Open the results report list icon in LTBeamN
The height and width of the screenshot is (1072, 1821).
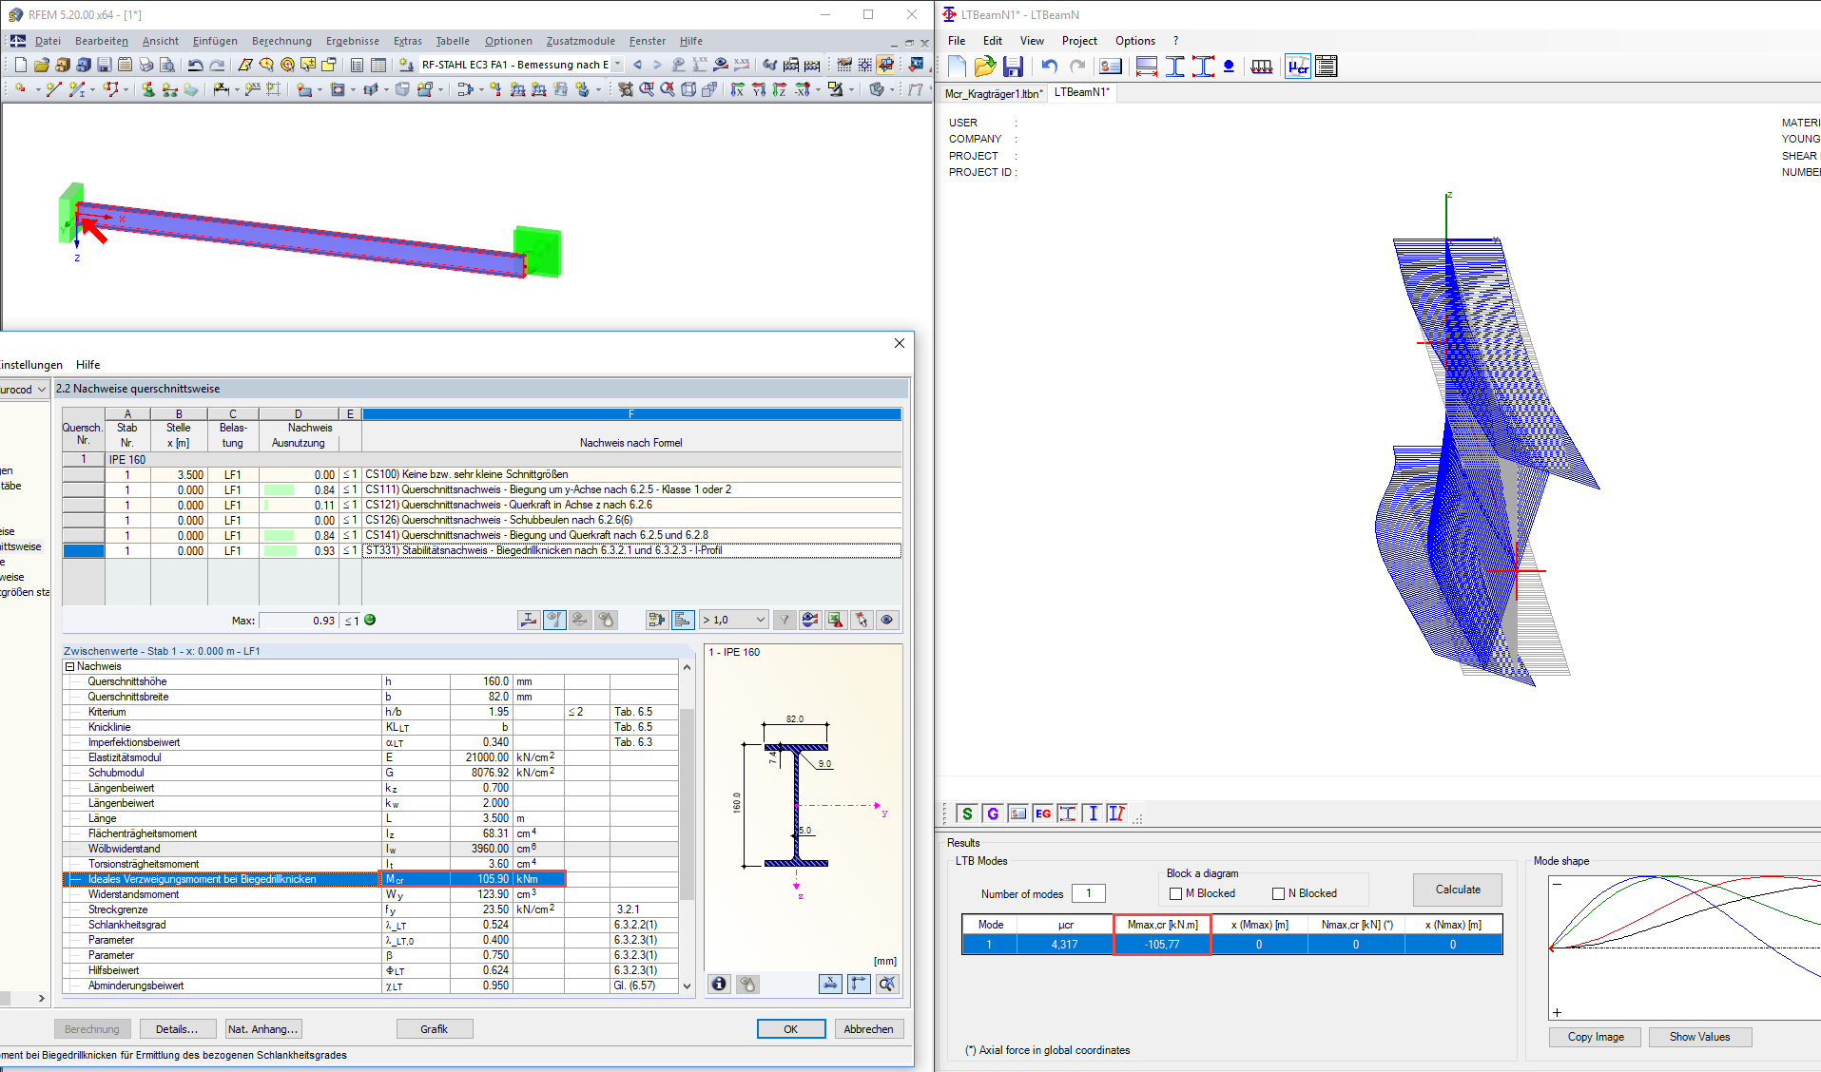1327,67
